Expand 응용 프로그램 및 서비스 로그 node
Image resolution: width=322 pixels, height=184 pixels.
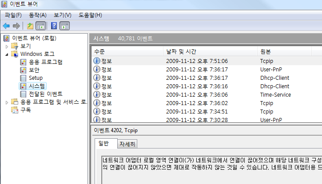click(7, 102)
